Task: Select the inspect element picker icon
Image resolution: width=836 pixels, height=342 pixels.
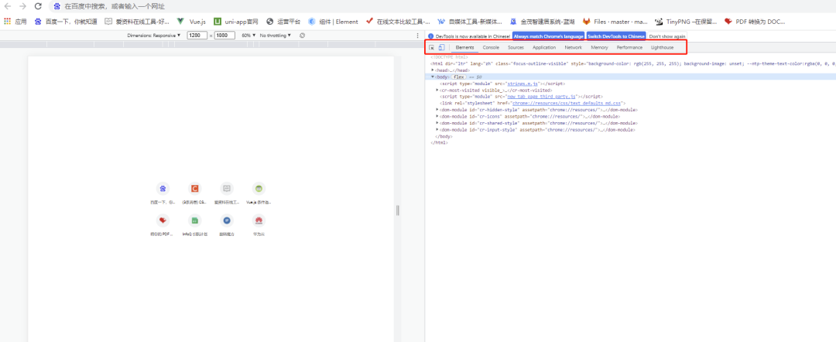Action: [x=432, y=47]
